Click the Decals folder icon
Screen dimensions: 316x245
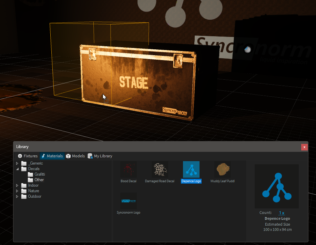pyautogui.click(x=24, y=169)
